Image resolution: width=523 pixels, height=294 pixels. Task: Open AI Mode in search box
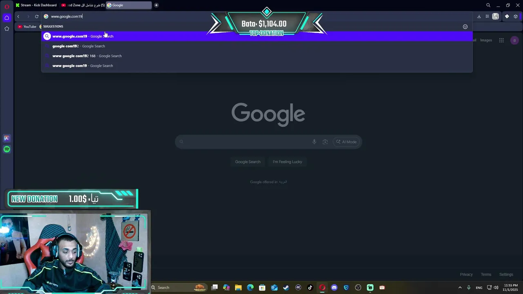(346, 142)
